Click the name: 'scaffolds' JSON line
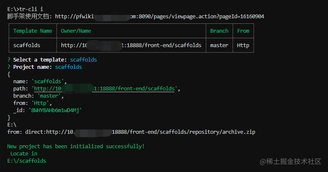328x172 pixels. point(40,82)
